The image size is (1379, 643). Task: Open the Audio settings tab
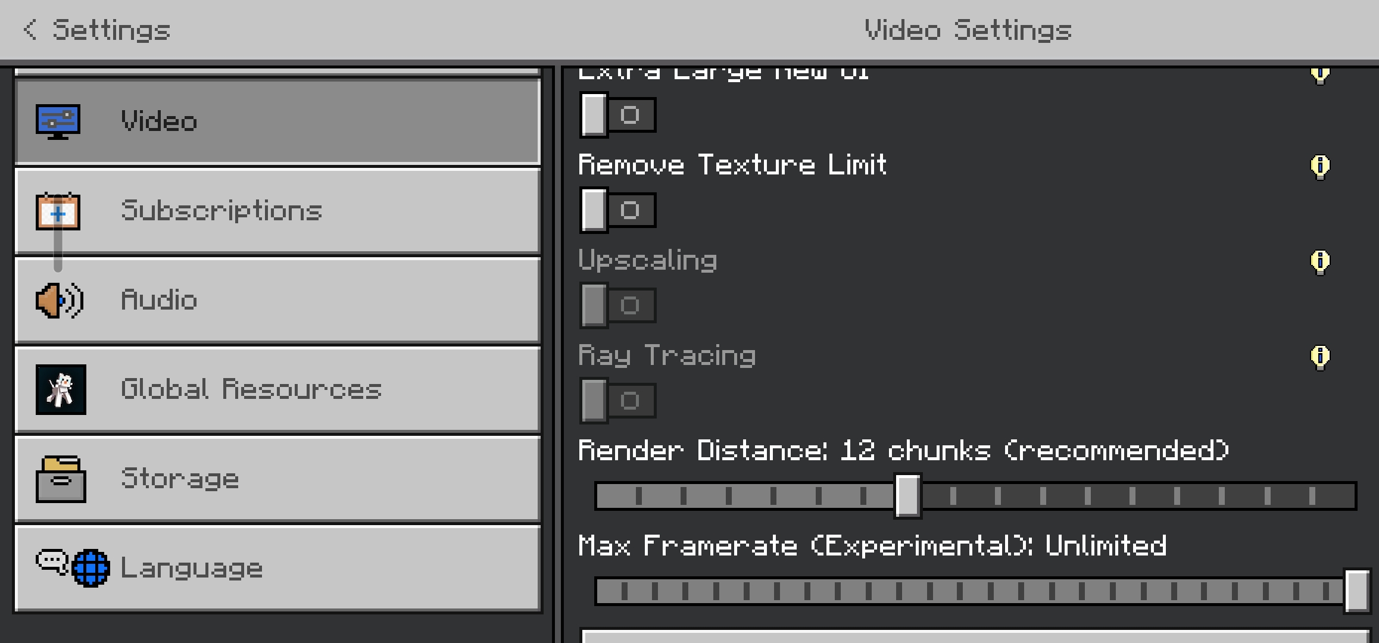[x=277, y=300]
